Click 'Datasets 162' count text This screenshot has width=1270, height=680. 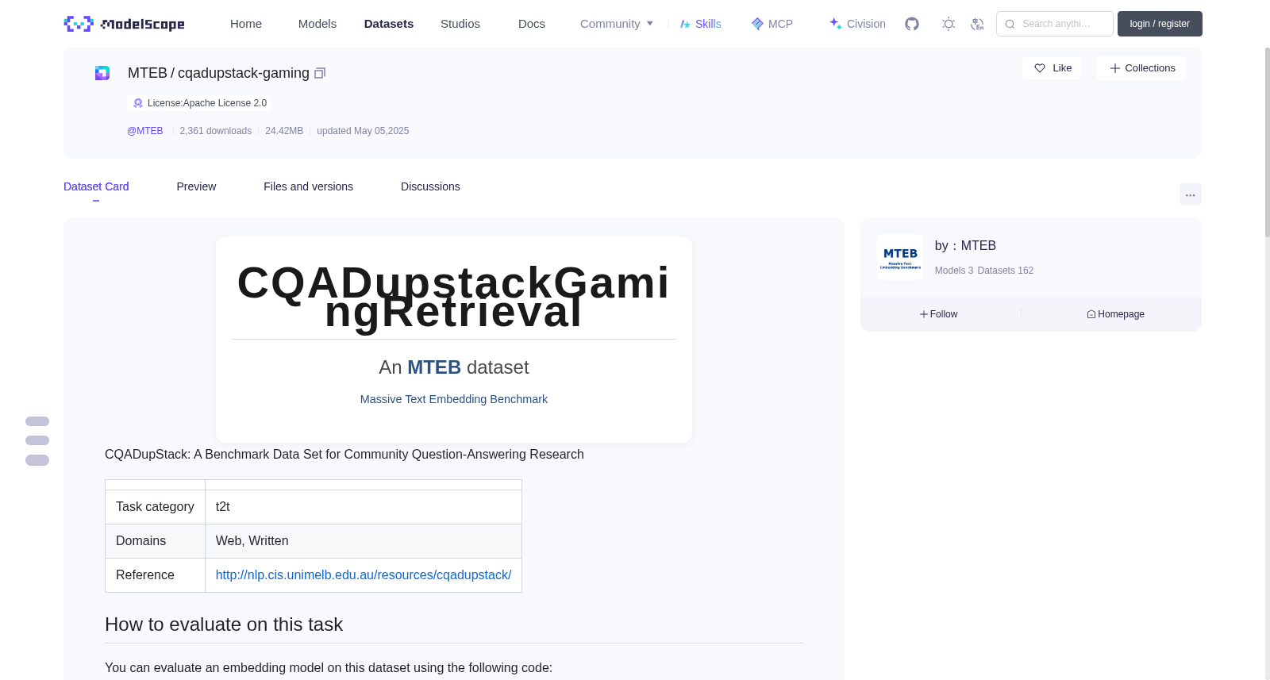(x=1006, y=271)
